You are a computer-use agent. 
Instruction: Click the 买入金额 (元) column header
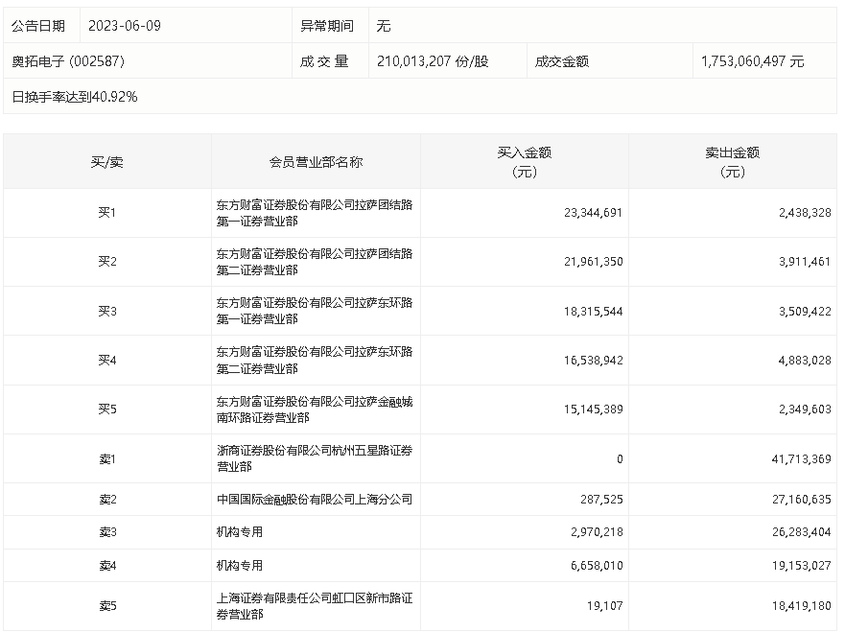[x=525, y=162]
